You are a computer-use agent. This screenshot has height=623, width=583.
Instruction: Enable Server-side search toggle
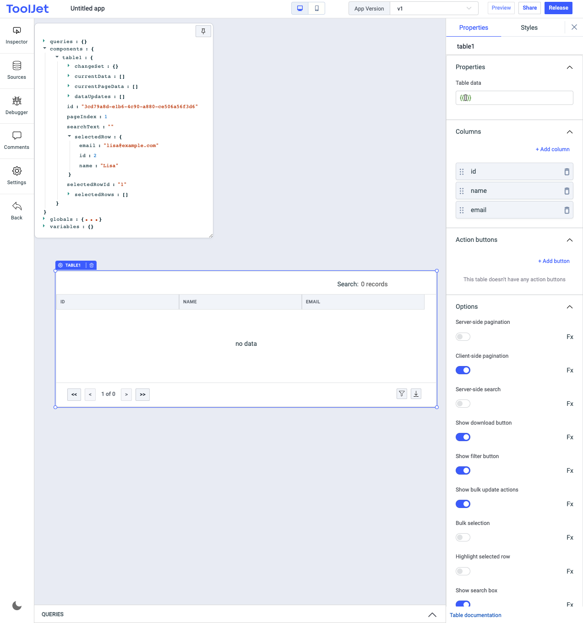pyautogui.click(x=463, y=404)
